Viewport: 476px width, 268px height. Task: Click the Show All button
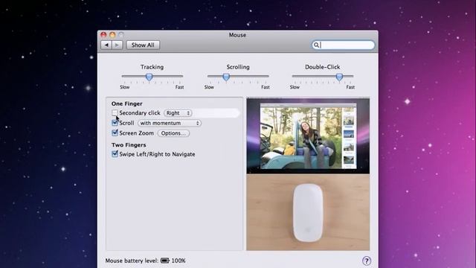[143, 45]
